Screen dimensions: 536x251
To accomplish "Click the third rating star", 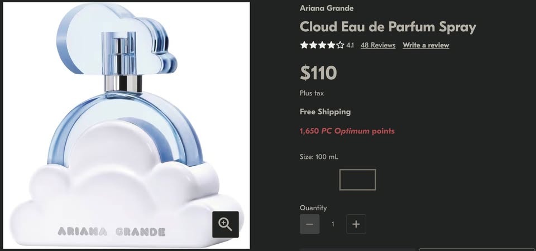I will (322, 45).
